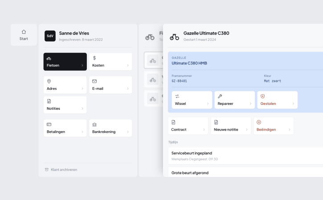
Task: Open the Notities section
Action: 65,105
